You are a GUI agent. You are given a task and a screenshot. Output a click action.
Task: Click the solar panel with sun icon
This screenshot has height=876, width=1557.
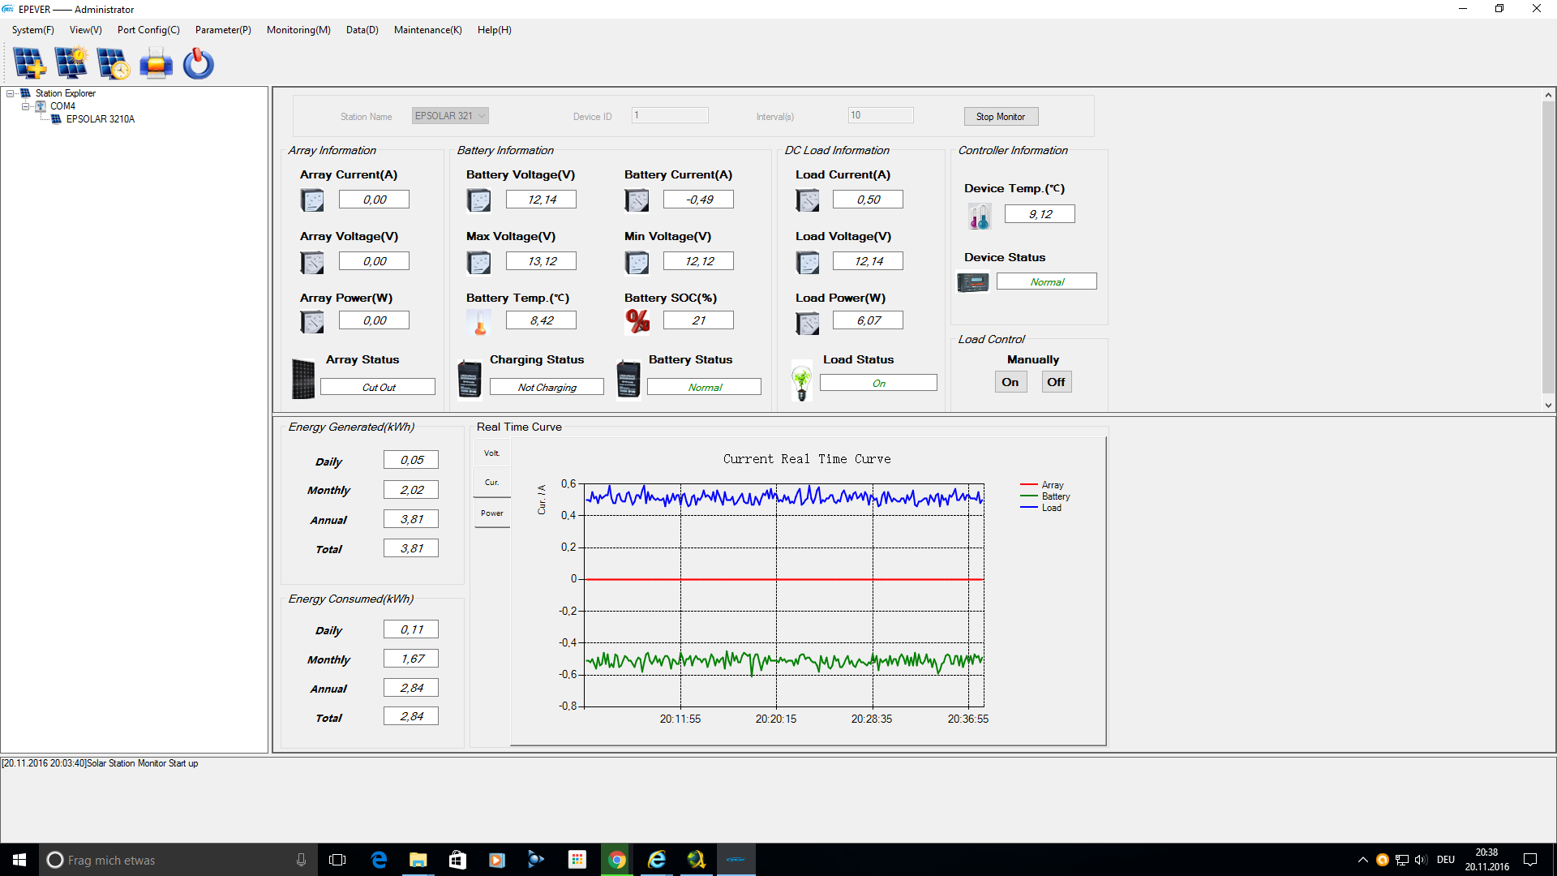click(71, 63)
